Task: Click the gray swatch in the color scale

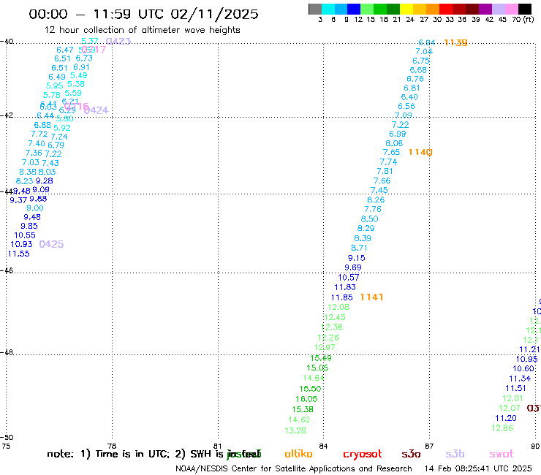Action: [315, 9]
